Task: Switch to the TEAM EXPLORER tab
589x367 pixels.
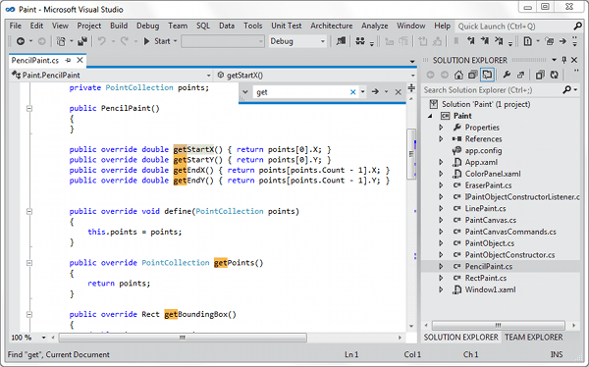Action: click(533, 338)
